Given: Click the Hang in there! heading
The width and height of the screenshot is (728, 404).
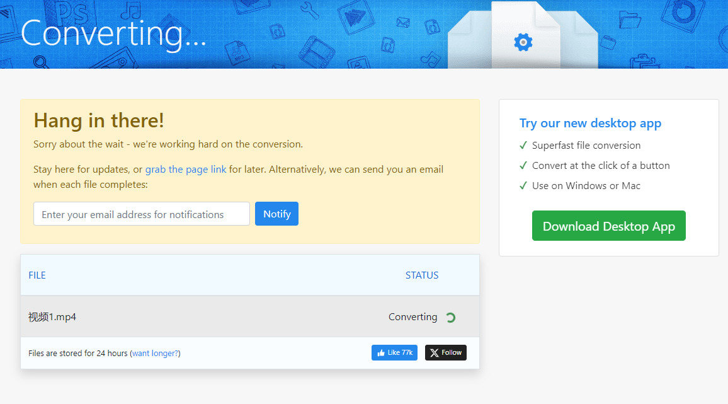Looking at the screenshot, I should coord(98,120).
